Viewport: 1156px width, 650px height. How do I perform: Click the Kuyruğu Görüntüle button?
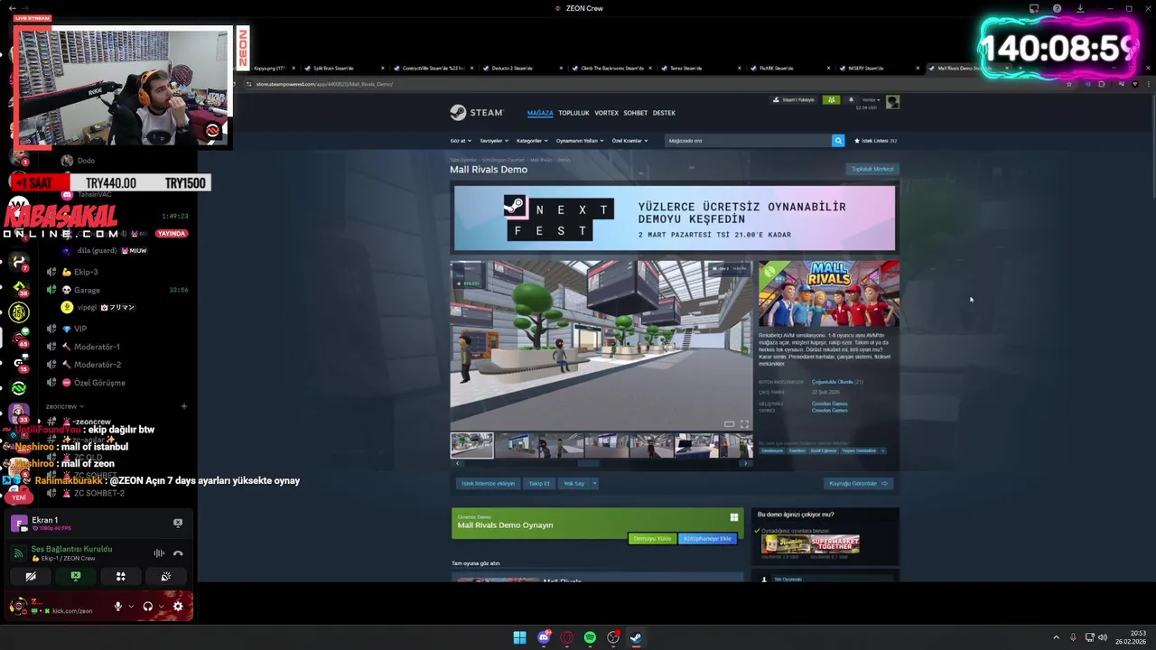(x=858, y=484)
